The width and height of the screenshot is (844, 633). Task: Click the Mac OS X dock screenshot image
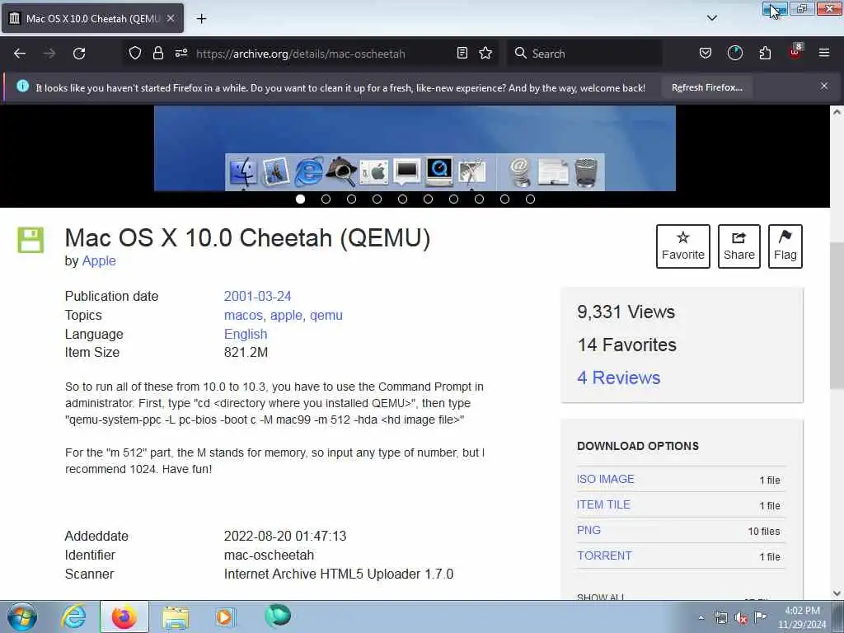coord(415,148)
